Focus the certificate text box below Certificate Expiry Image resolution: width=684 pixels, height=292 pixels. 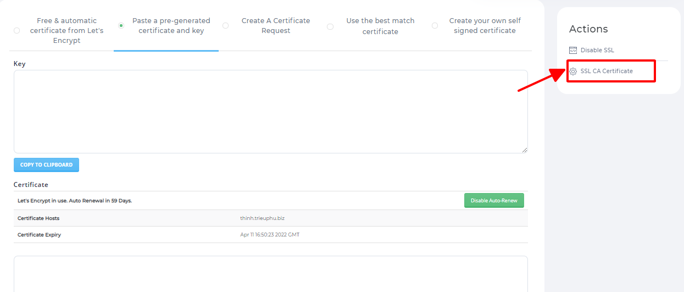[270, 274]
